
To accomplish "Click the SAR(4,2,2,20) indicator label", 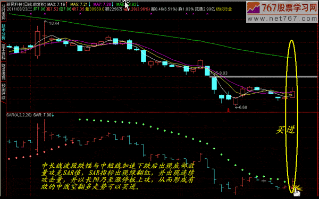I will point(19,115).
